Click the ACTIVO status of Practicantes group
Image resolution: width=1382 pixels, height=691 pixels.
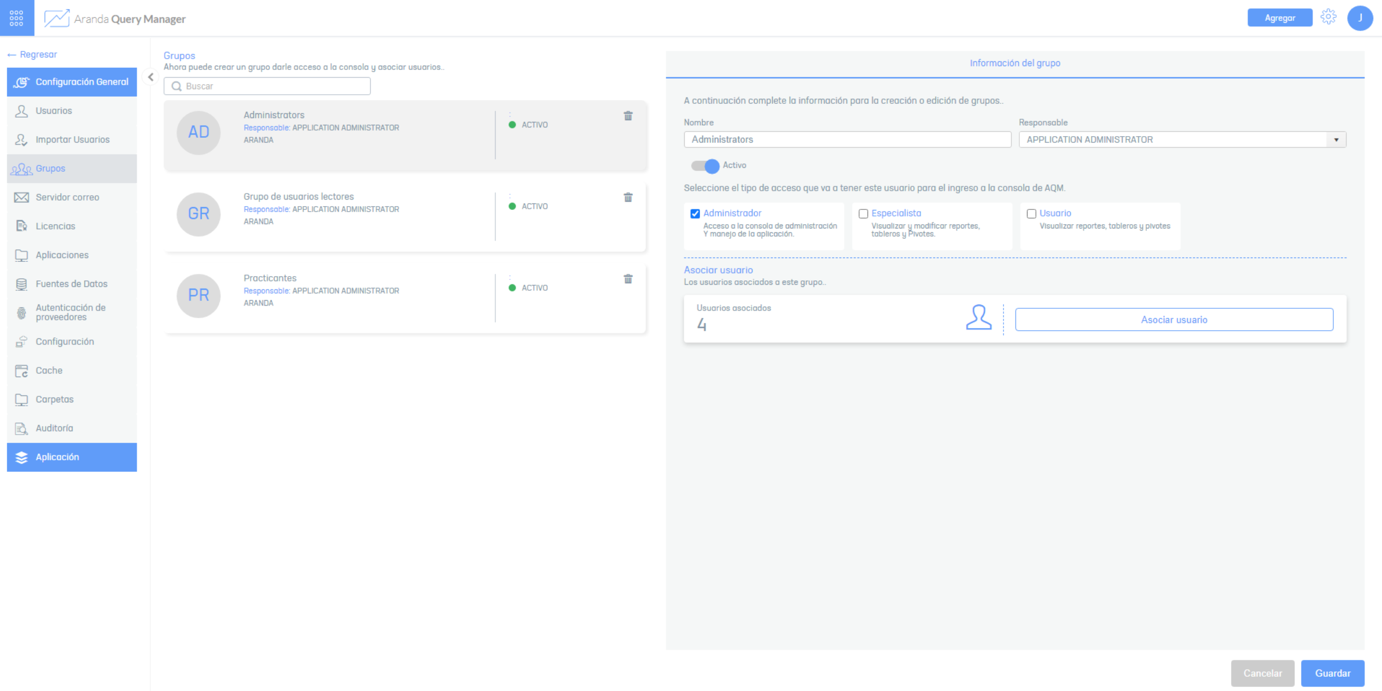[x=528, y=288]
